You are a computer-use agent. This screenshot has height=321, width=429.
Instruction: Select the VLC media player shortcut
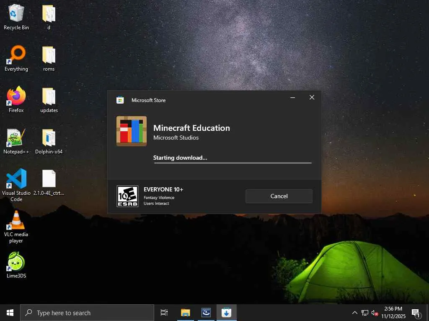[x=16, y=227]
